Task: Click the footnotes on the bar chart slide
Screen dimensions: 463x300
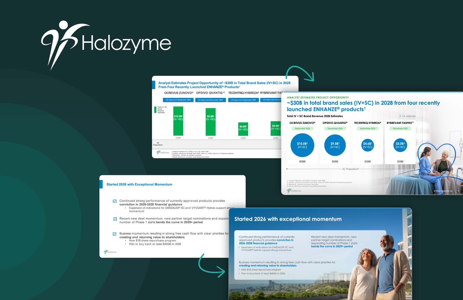Action: [x=203, y=154]
